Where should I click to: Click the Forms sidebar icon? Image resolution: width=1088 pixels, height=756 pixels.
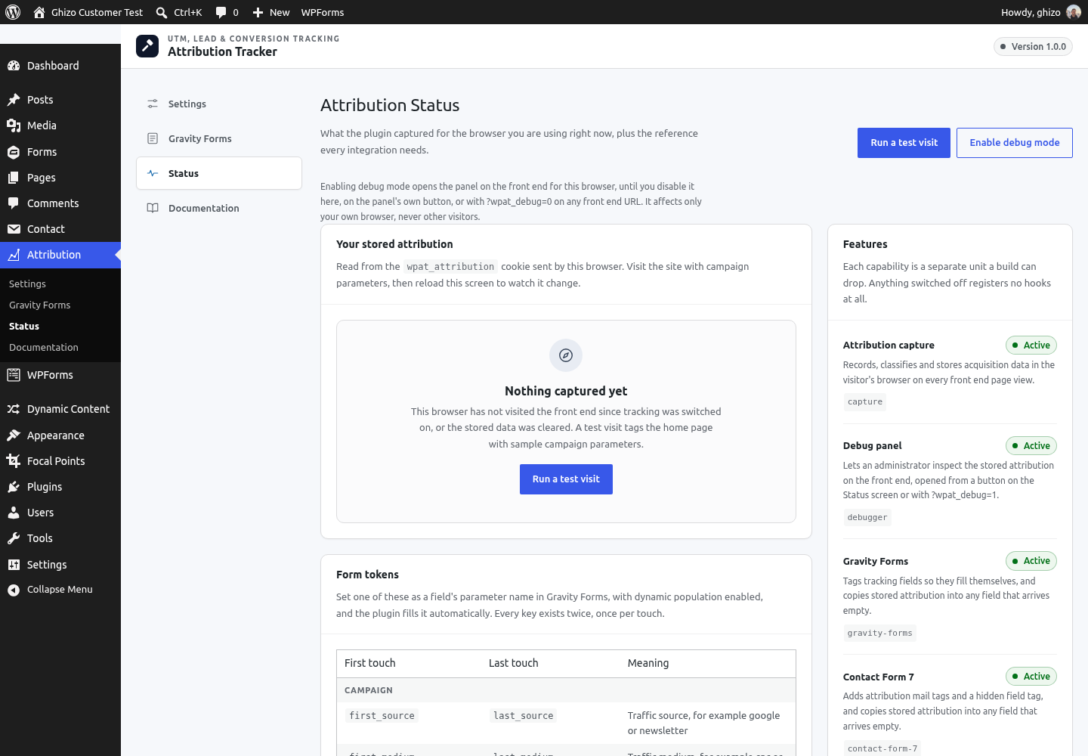(14, 152)
